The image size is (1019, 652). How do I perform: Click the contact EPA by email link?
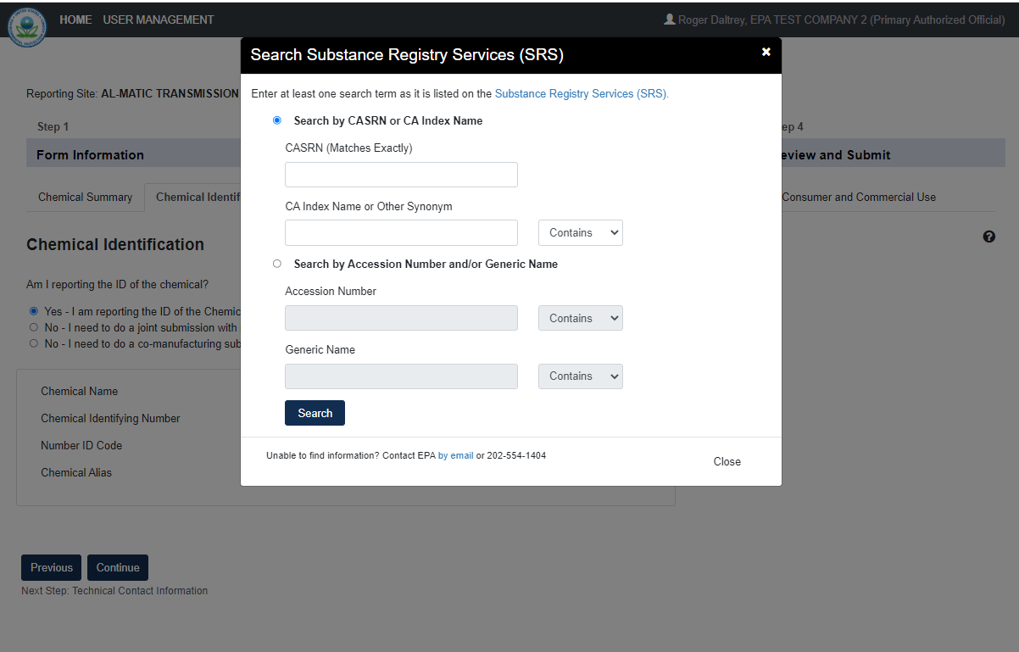(455, 455)
